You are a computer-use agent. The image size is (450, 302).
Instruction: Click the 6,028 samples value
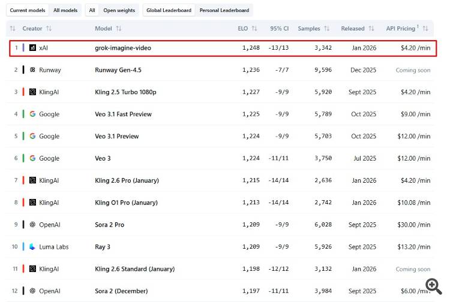coord(323,225)
